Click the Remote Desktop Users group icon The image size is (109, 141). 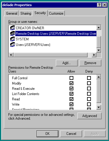(13, 33)
